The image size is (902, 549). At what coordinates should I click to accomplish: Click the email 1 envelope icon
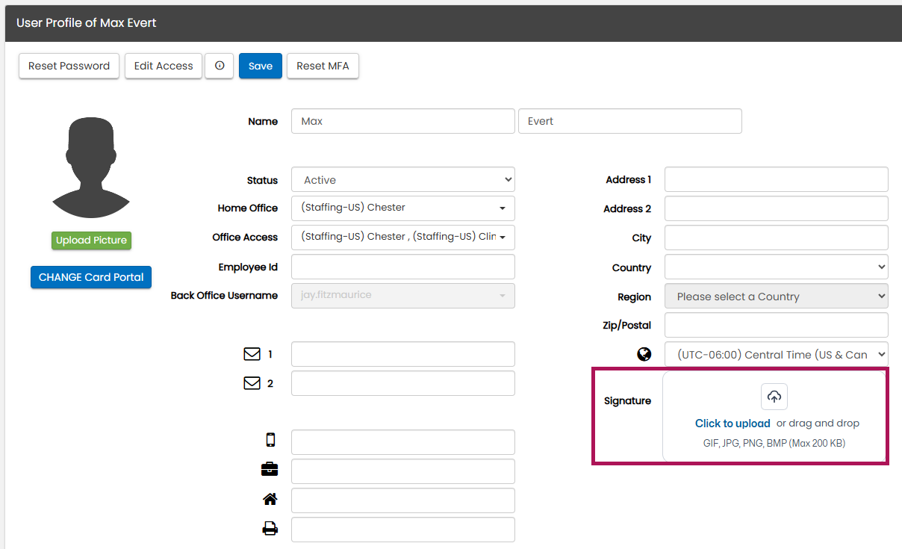[252, 354]
